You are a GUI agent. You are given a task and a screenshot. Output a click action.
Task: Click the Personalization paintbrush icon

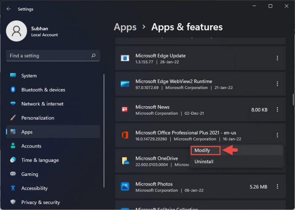13,118
